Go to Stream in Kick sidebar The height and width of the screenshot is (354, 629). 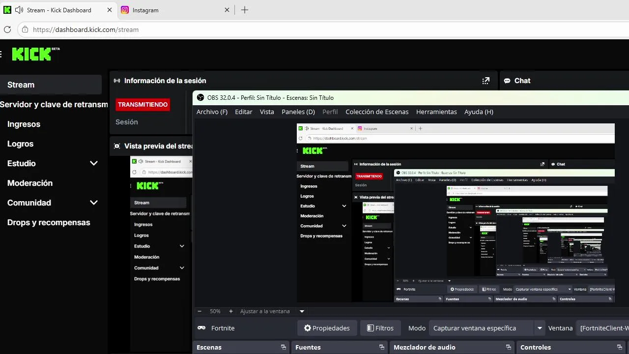coord(51,85)
